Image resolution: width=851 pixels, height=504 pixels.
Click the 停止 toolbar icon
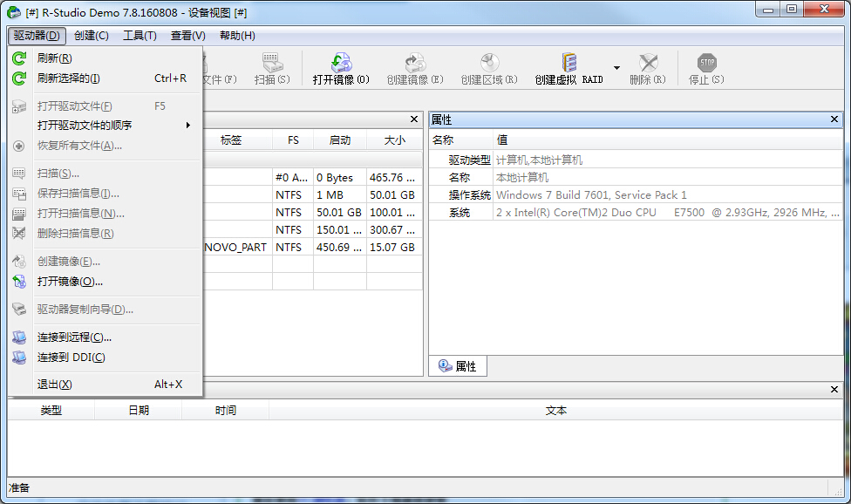click(705, 66)
